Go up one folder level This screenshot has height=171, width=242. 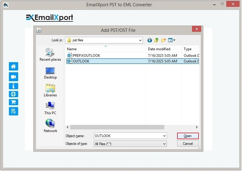156,40
